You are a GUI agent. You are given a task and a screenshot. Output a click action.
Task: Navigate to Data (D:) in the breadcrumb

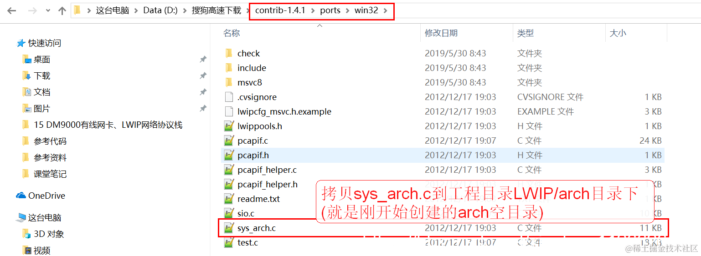click(x=162, y=10)
